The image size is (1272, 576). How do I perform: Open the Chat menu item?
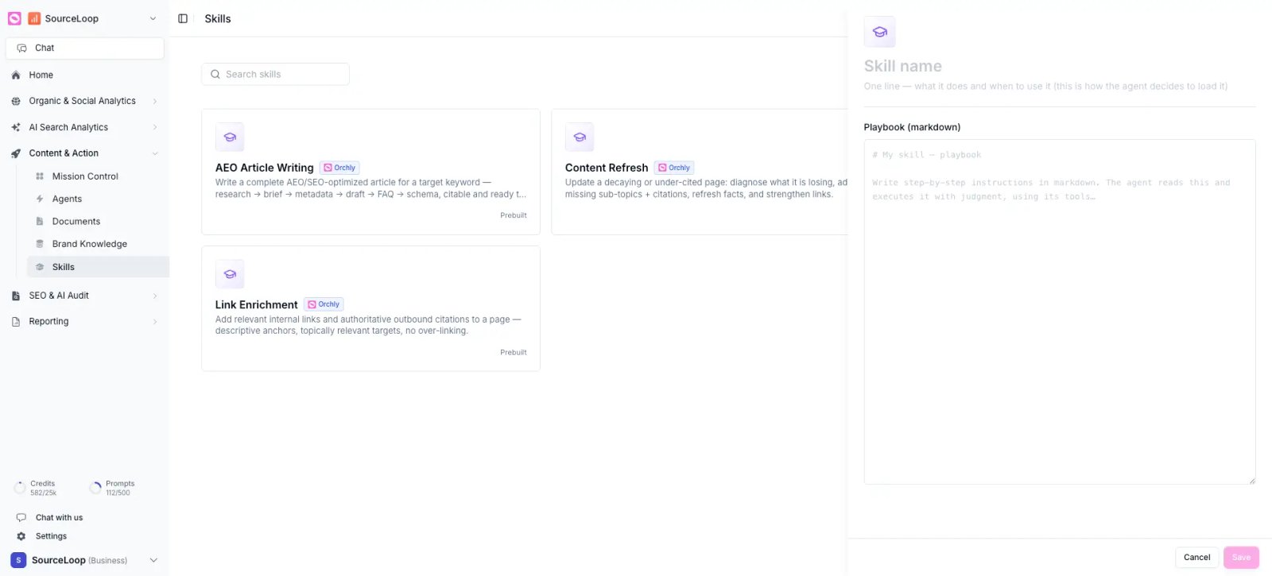pos(85,48)
